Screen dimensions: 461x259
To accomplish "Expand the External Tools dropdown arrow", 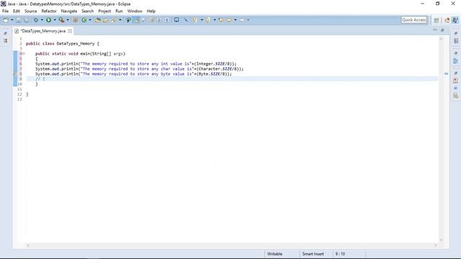I will [68, 20].
